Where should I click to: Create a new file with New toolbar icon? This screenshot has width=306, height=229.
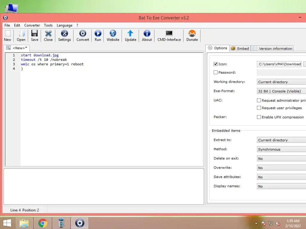point(7,36)
